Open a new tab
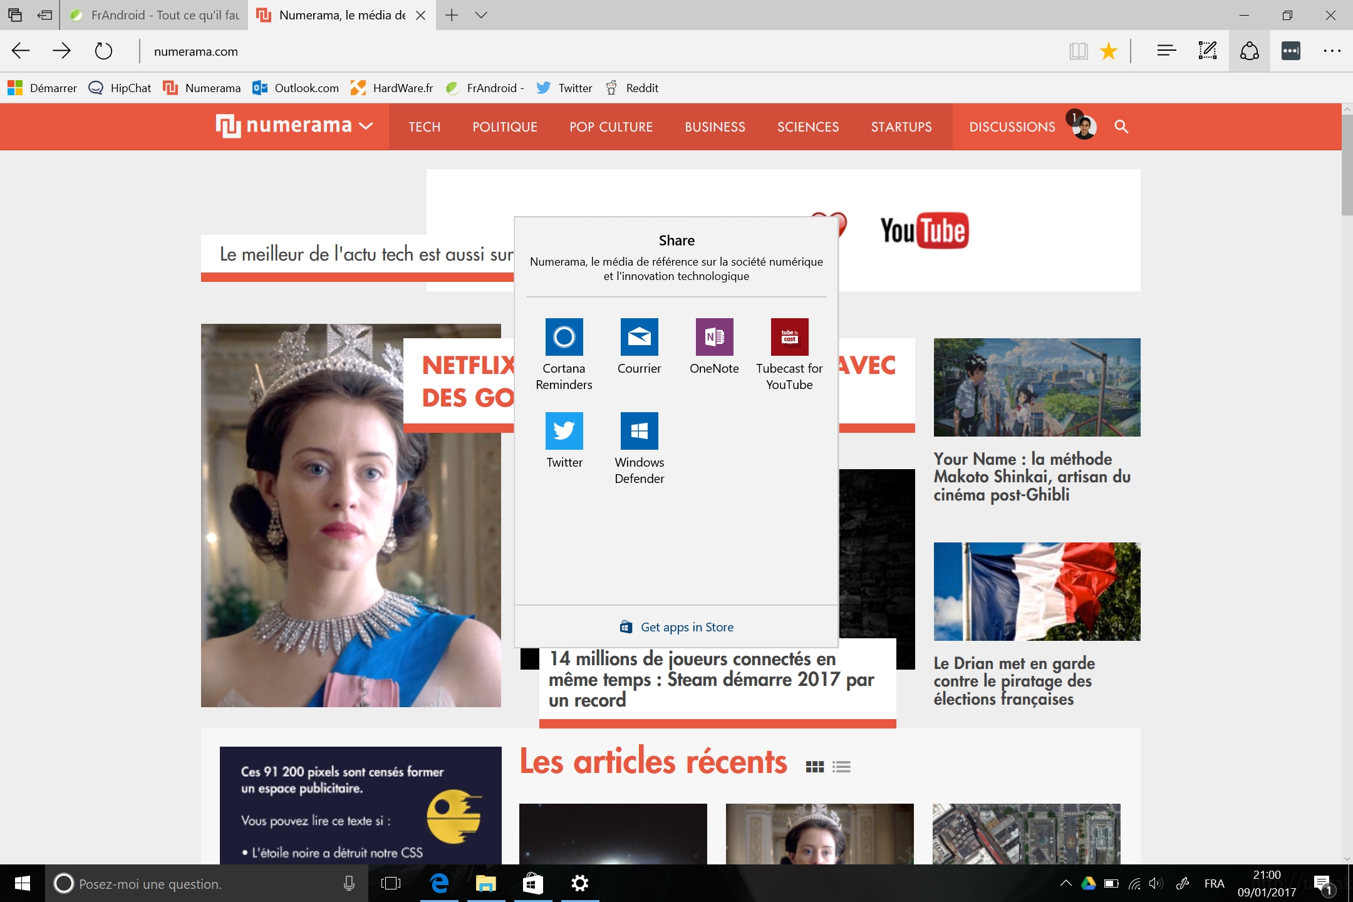The height and width of the screenshot is (902, 1353). (x=452, y=15)
